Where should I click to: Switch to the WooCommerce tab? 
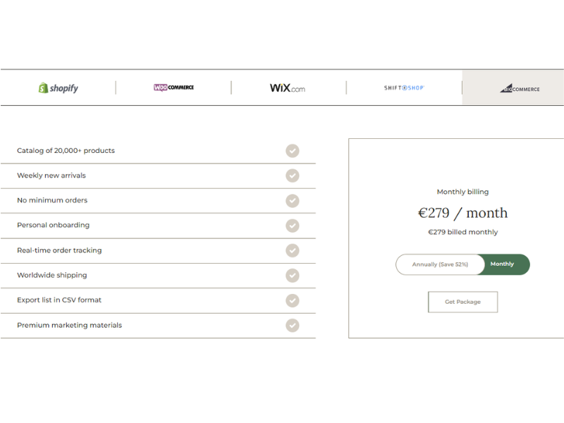pos(173,87)
